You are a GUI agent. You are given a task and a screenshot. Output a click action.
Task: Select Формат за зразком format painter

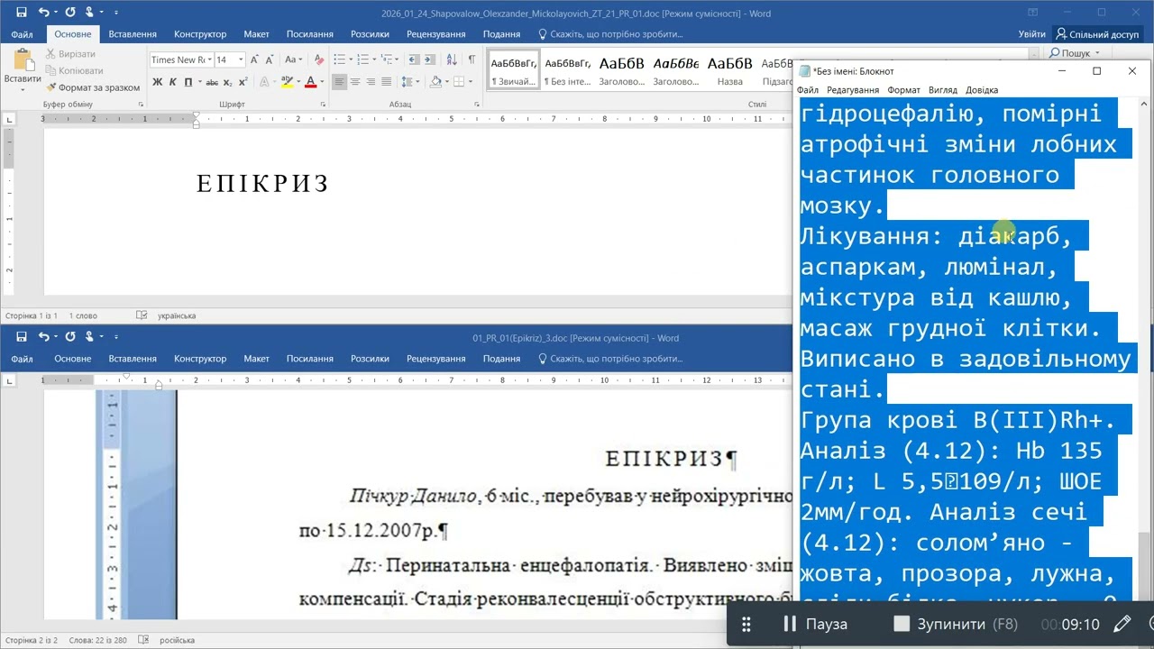93,87
